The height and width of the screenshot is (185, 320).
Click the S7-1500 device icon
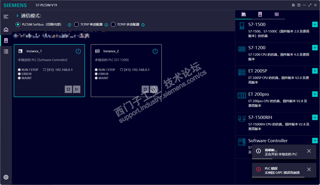(x=242, y=26)
